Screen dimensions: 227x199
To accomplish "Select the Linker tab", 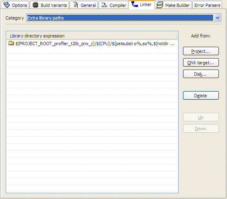I will tap(142, 4).
